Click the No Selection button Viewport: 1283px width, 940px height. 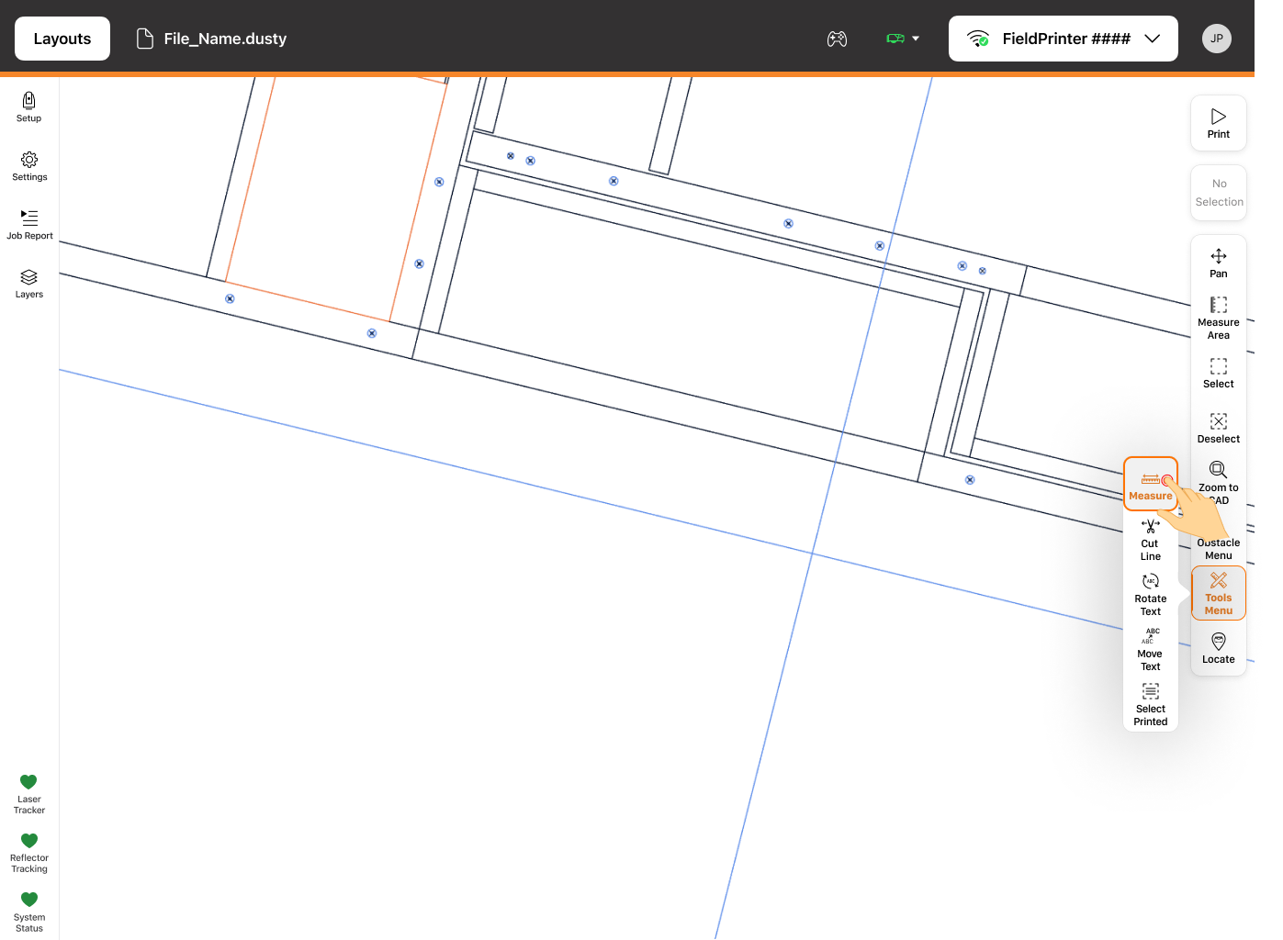point(1219,193)
